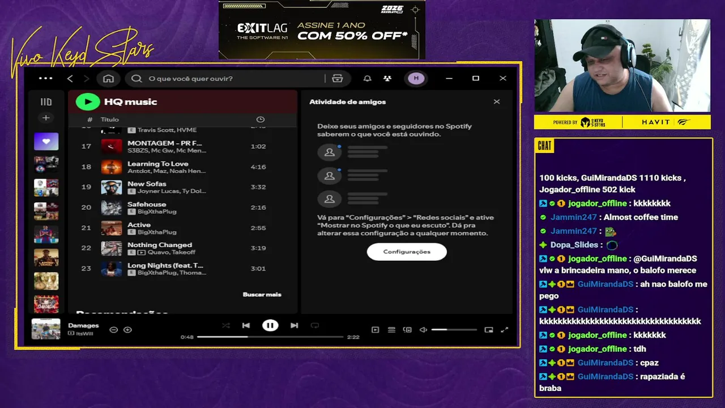The width and height of the screenshot is (725, 408).
Task: Sort by the Título column header
Action: coord(110,120)
